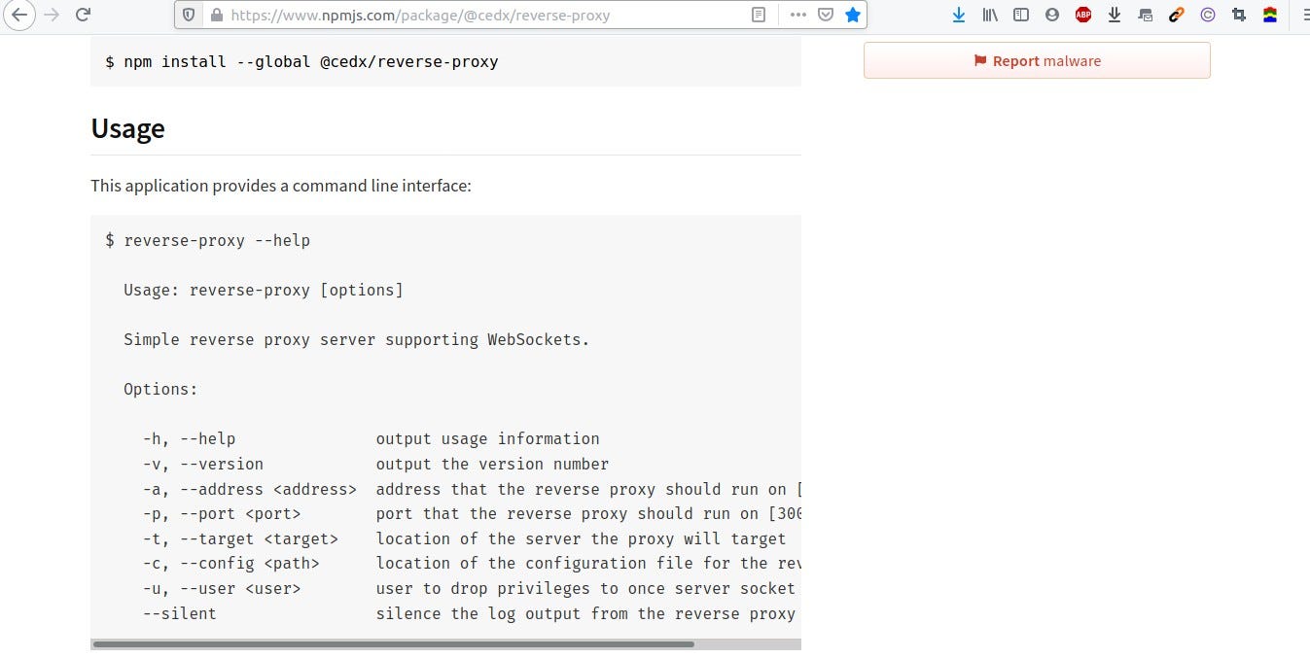Click 'Usage: reverse-proxy [options]' line
Screen dimensions: 1310x659
coord(263,290)
